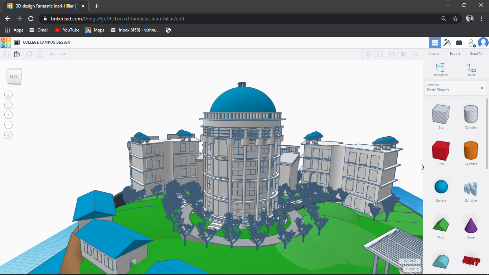Open the Tinkercad logo home link
The image size is (489, 275).
(x=6, y=42)
